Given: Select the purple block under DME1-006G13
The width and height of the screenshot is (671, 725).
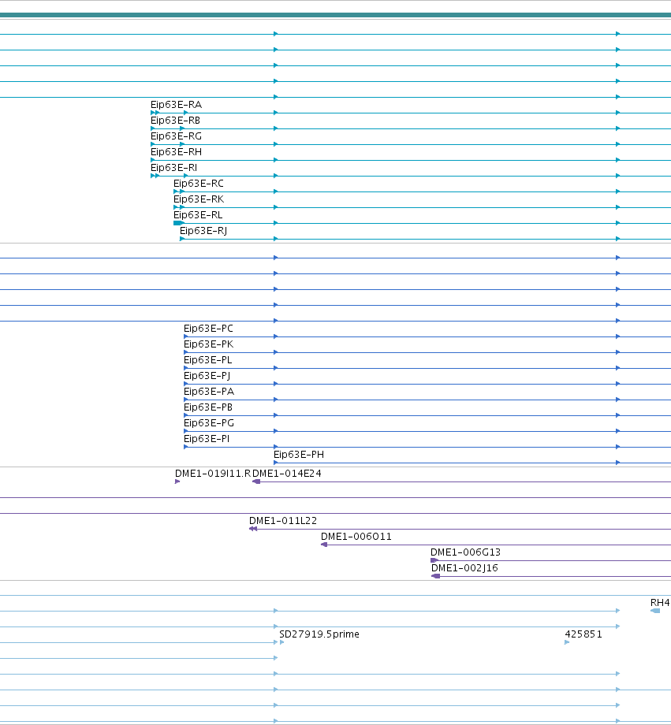Looking at the screenshot, I should click(x=434, y=560).
